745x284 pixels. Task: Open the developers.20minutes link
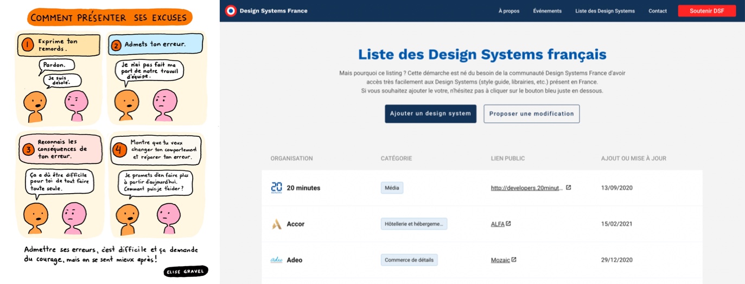(x=526, y=188)
